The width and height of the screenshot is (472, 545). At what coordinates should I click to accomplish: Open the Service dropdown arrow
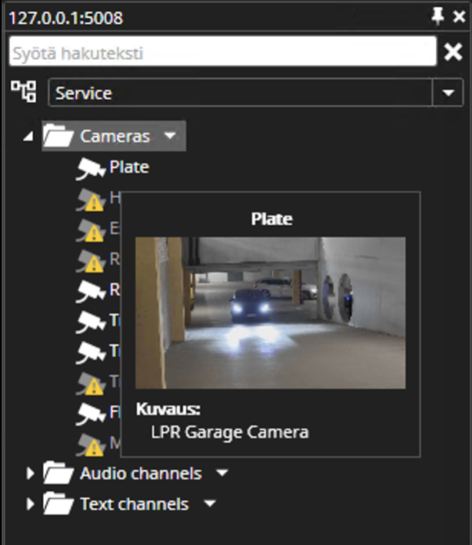click(x=447, y=92)
